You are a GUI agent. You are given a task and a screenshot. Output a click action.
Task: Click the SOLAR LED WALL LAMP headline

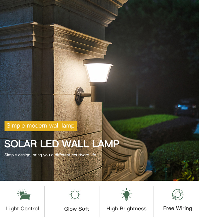(62, 144)
